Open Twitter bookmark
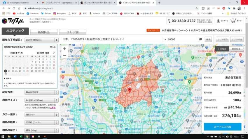 (x=46, y=14)
